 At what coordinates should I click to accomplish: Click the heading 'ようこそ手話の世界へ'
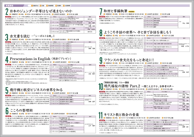click(120, 32)
